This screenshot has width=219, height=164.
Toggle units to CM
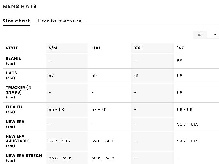pos(213,35)
